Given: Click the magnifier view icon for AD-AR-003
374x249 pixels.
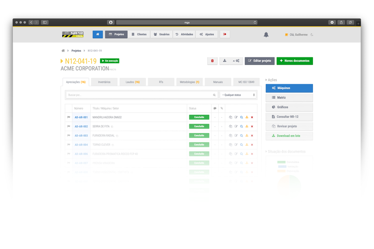Looking at the screenshot, I should tap(241, 135).
